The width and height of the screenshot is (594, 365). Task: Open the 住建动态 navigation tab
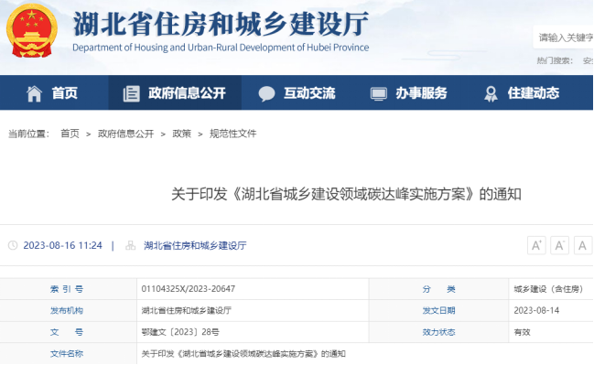[522, 92]
